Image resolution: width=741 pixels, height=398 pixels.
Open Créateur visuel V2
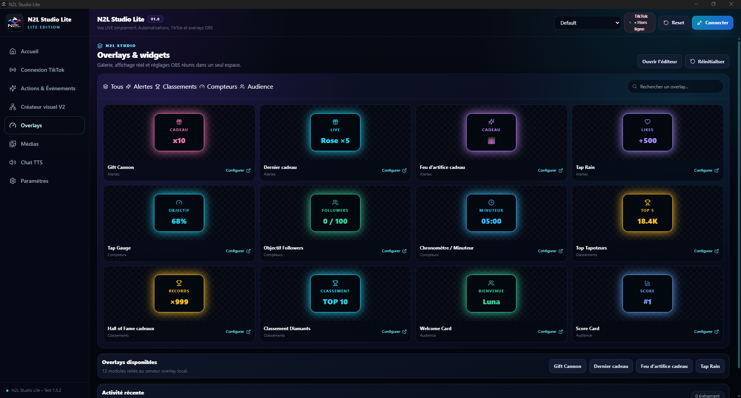(x=44, y=107)
